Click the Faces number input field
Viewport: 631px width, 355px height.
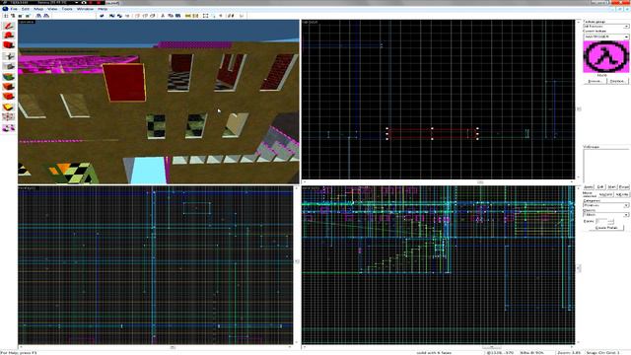tap(601, 221)
